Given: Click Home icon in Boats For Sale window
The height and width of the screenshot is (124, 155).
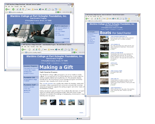Looking at the screenshot, I should tap(100, 18).
